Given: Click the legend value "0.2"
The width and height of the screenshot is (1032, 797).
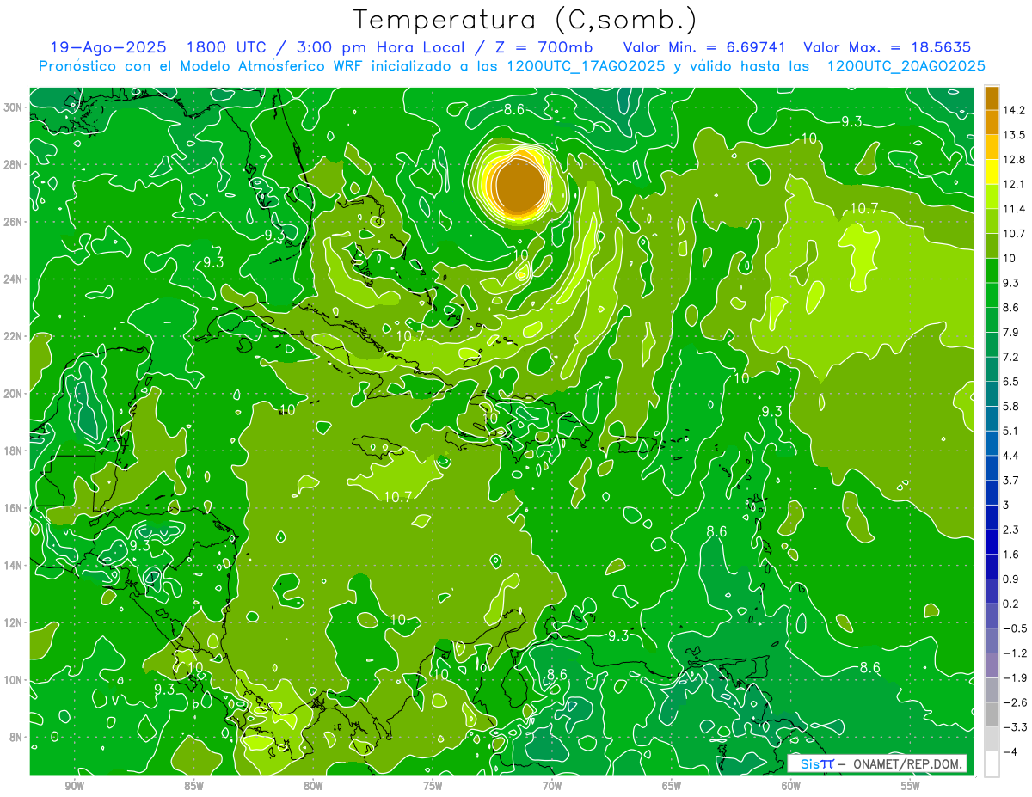Looking at the screenshot, I should (1011, 604).
